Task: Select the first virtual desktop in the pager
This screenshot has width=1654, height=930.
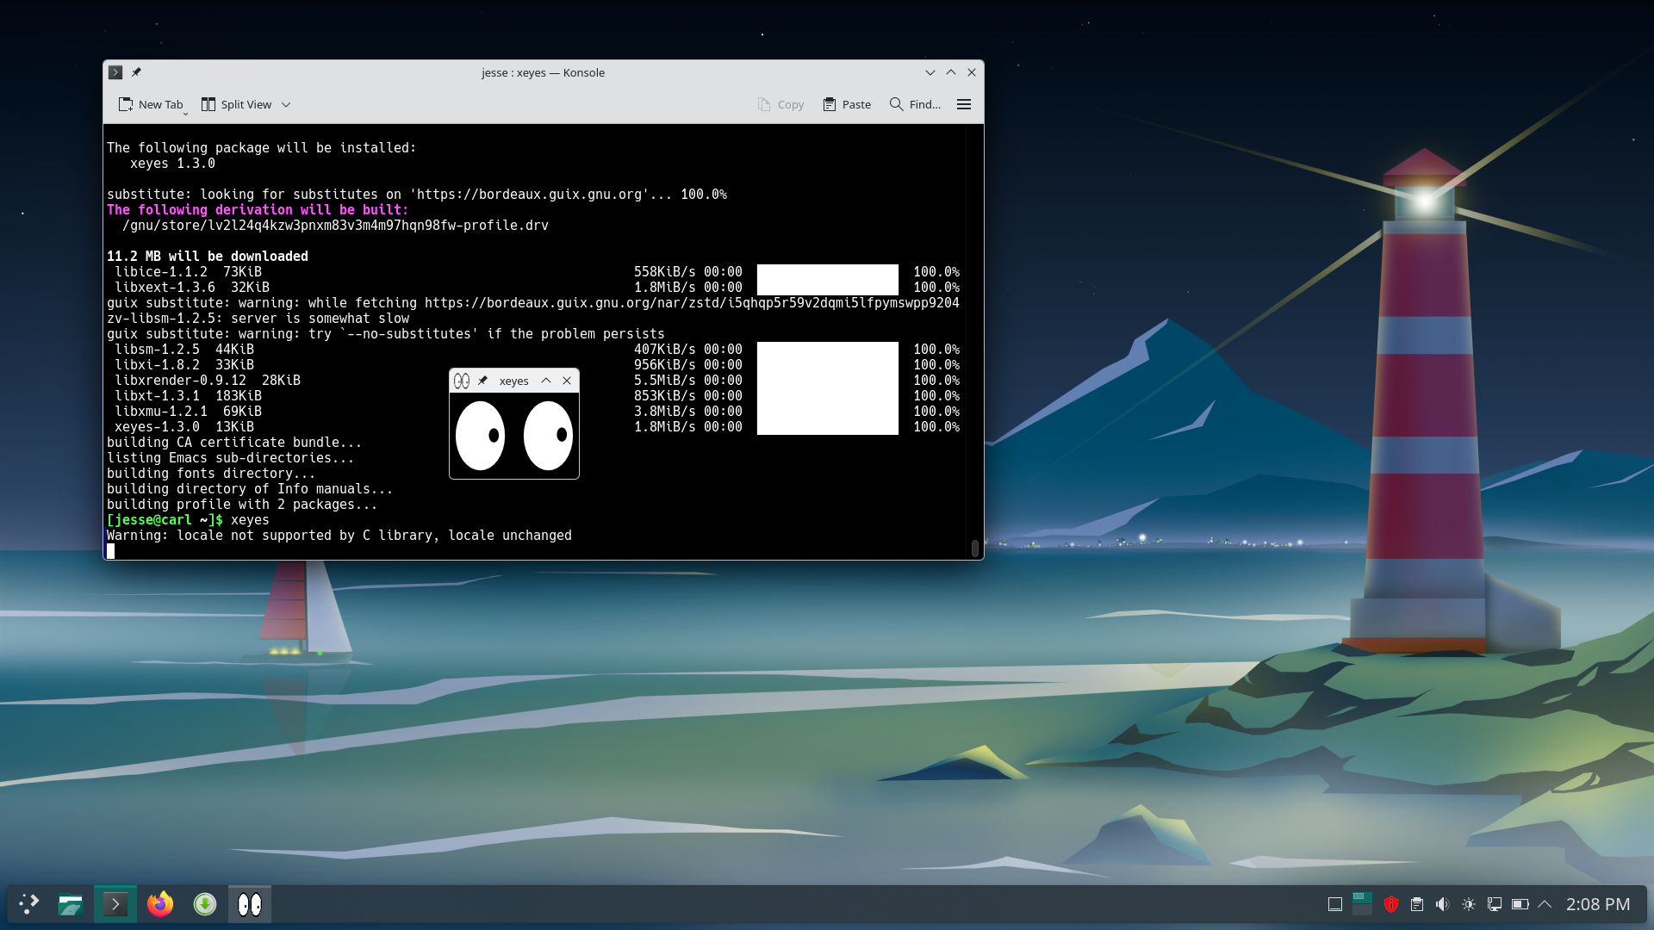Action: (x=1362, y=897)
